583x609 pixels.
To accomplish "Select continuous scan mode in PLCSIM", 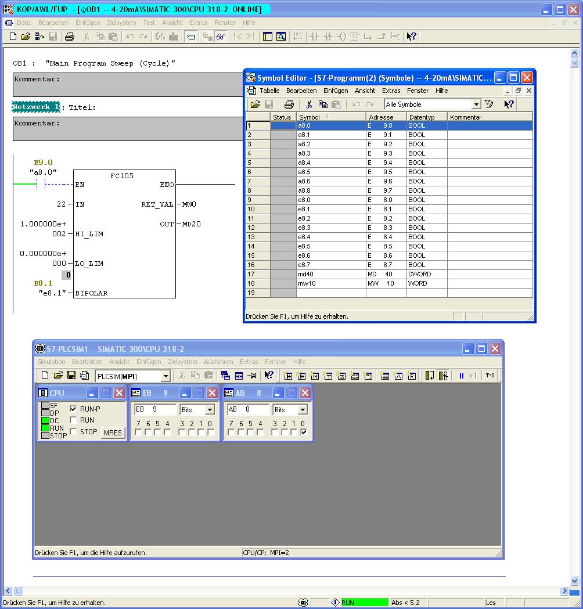I will pyautogui.click(x=443, y=376).
